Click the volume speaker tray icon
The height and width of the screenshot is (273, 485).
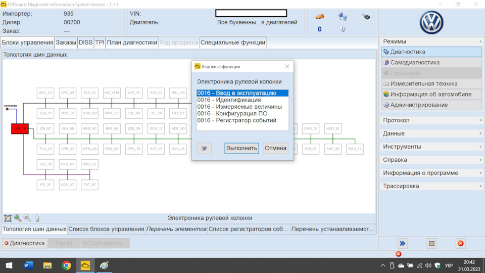[428, 265]
